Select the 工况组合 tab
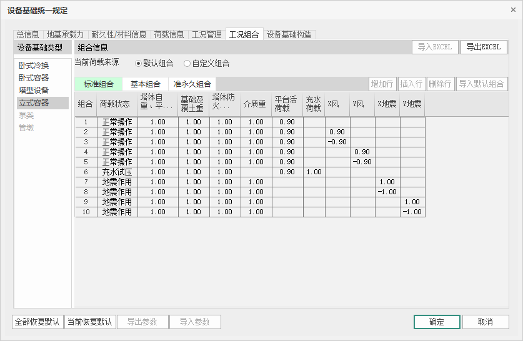The width and height of the screenshot is (523, 341). click(x=244, y=34)
